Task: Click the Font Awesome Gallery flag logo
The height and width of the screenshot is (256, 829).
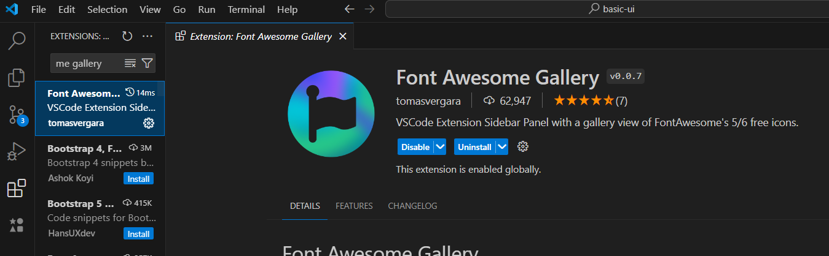Action: (x=331, y=115)
